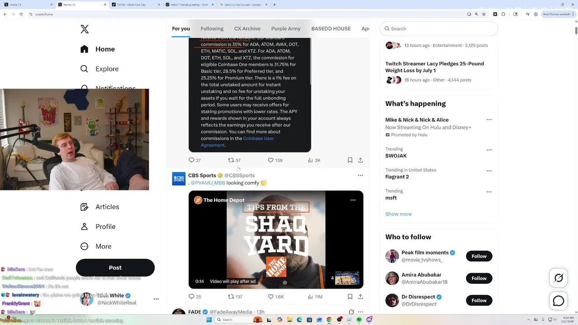Follow Dr Disrespect

pyautogui.click(x=479, y=301)
